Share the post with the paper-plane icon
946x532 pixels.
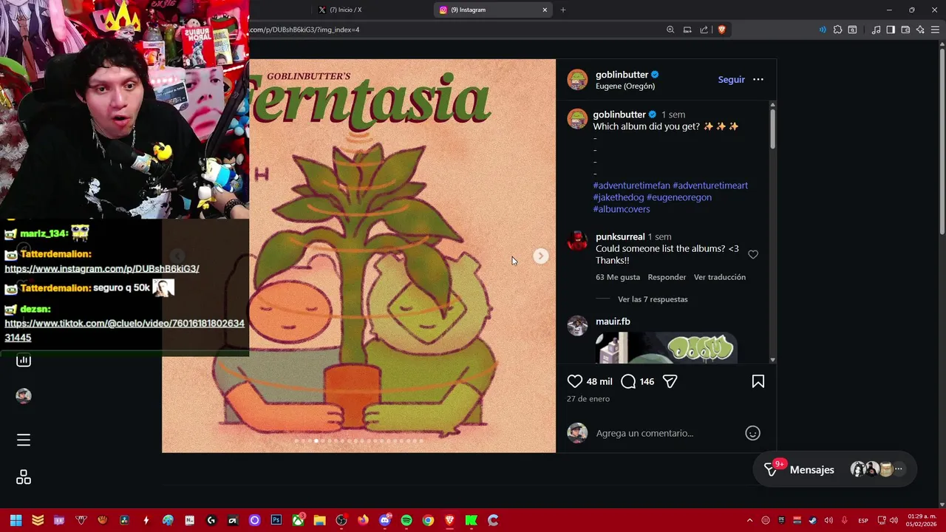(670, 381)
